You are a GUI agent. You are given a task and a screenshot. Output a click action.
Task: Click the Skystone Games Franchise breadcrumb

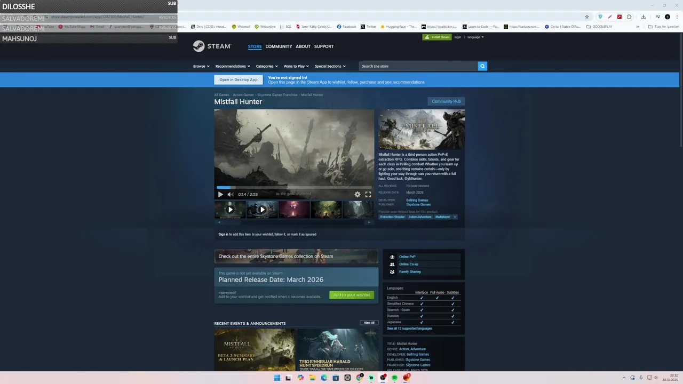pyautogui.click(x=277, y=95)
